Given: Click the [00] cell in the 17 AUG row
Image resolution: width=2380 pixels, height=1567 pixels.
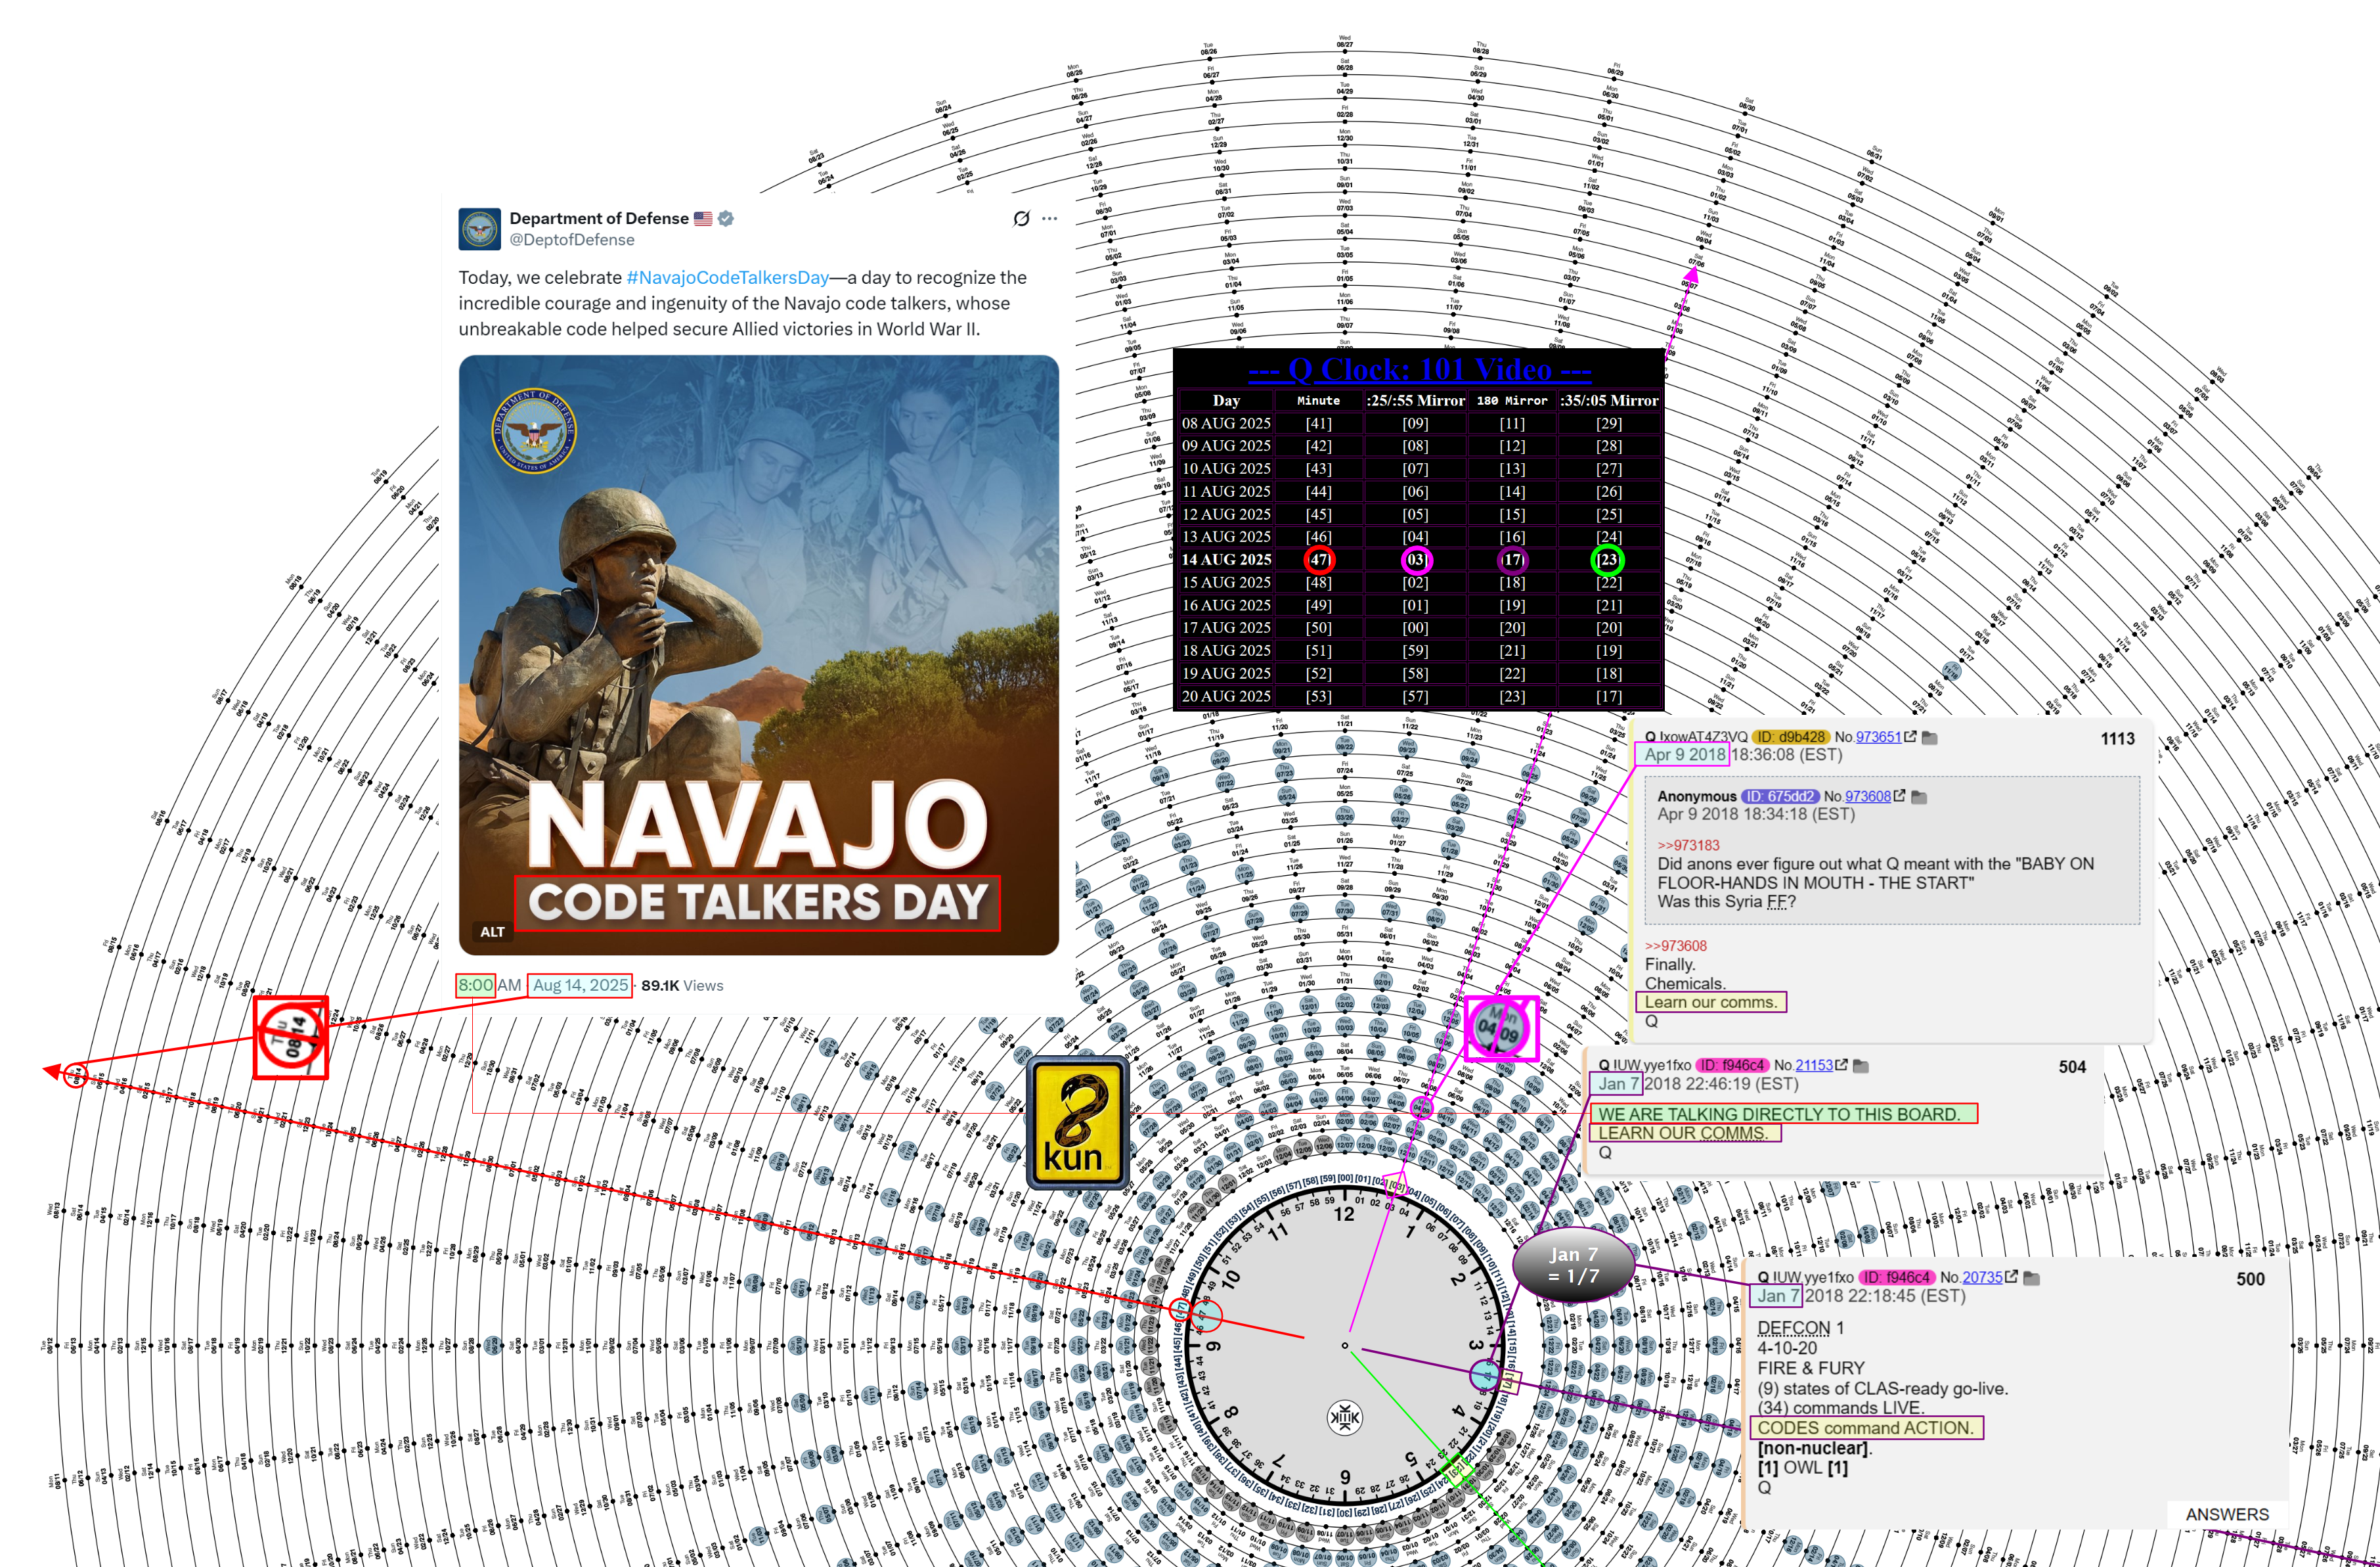Looking at the screenshot, I should pyautogui.click(x=1415, y=628).
